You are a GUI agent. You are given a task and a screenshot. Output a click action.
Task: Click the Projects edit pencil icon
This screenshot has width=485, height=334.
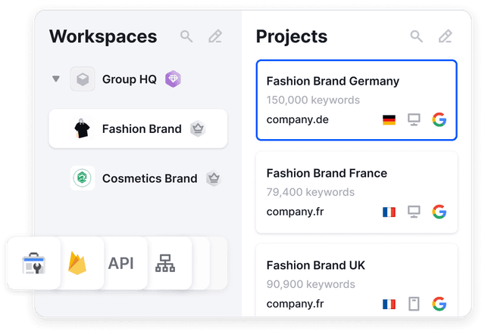(445, 36)
